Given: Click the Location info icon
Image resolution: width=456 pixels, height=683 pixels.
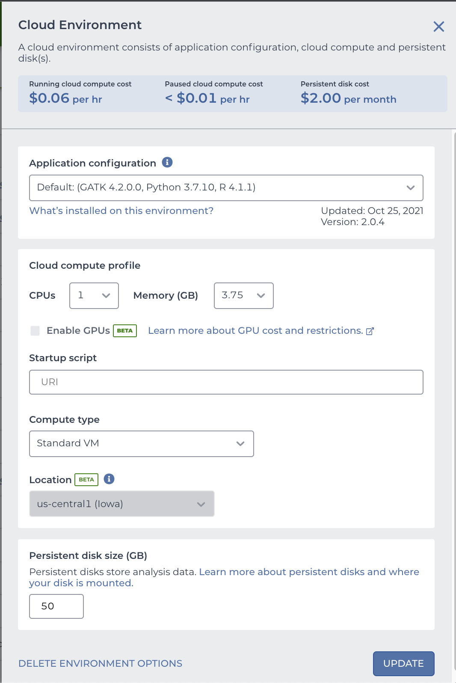Looking at the screenshot, I should click(x=109, y=479).
